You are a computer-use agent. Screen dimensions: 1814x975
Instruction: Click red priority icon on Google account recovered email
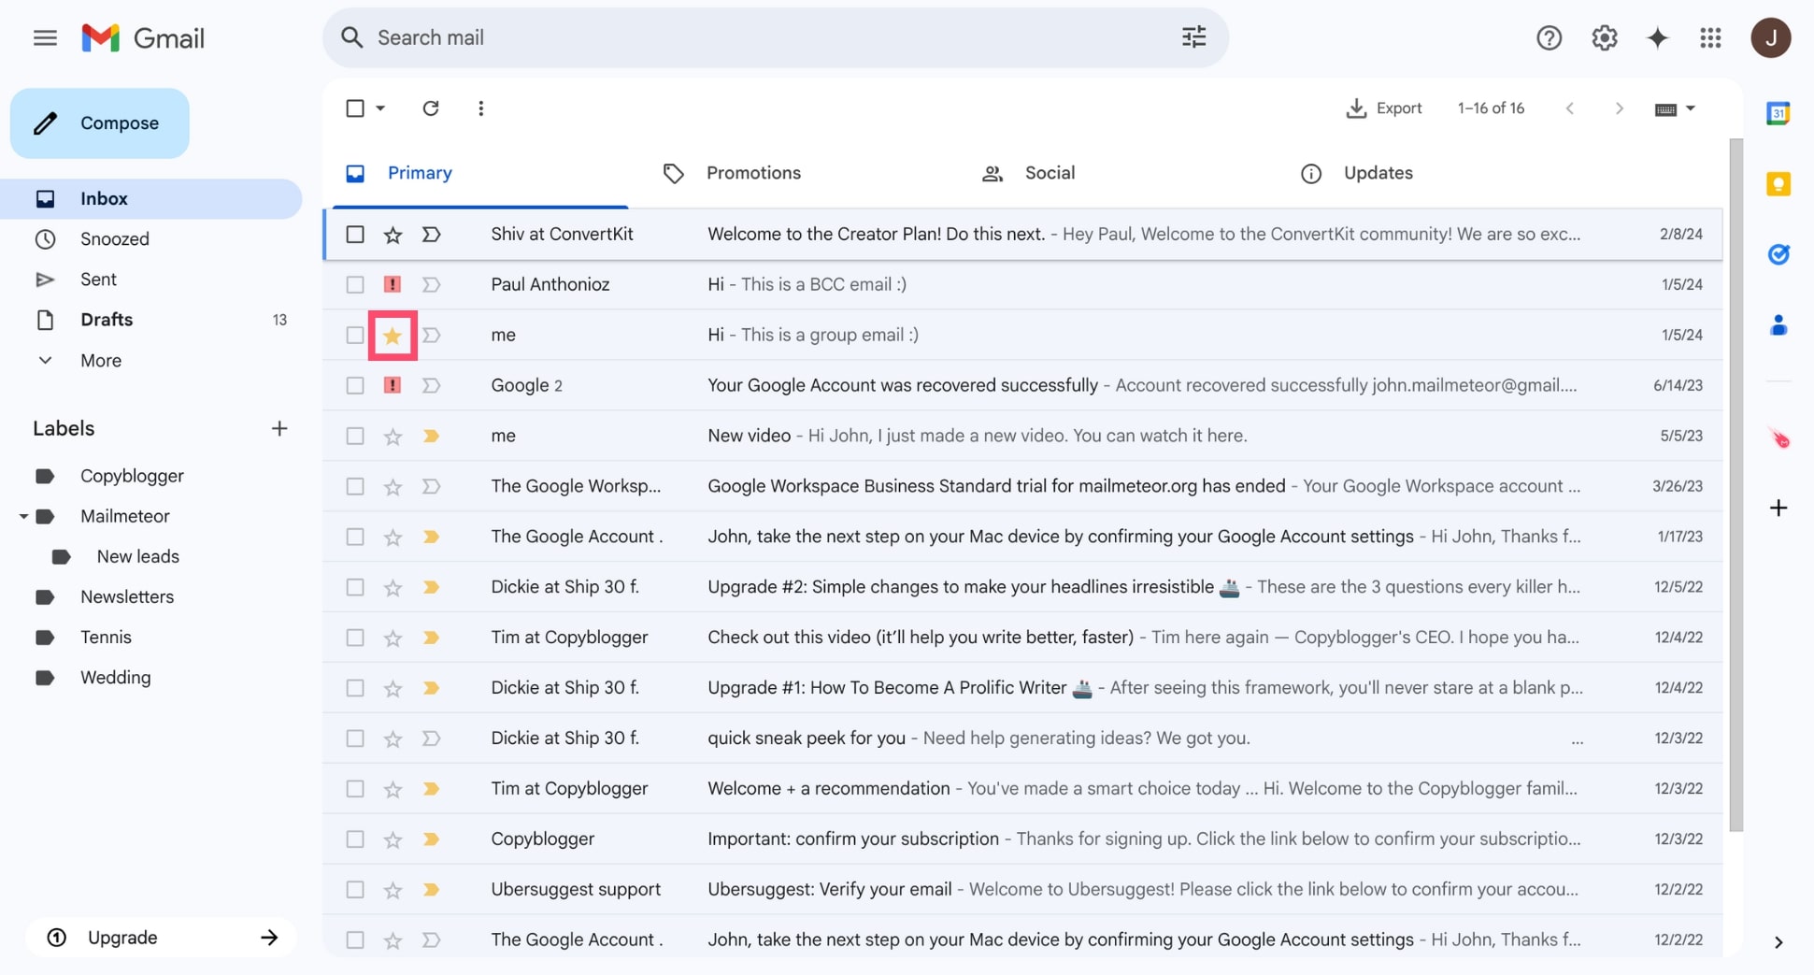coord(393,385)
